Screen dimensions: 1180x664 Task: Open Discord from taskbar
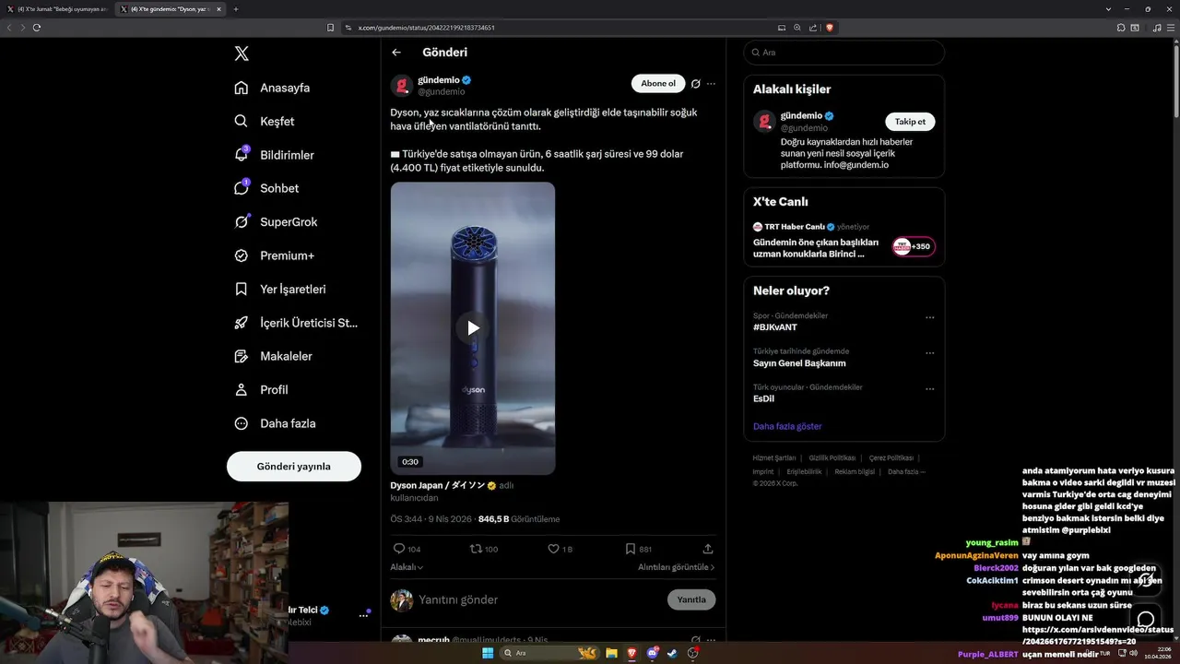click(652, 653)
